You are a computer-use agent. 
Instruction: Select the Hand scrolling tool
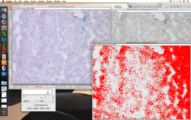160,7
